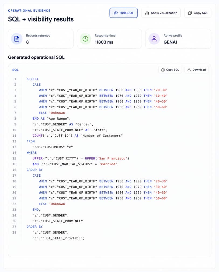Image resolution: width=219 pixels, height=272 pixels.
Task: Select the Records returned value 8
Action: (x=27, y=42)
